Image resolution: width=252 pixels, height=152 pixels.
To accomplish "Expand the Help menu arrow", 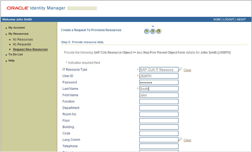I will [6, 61].
